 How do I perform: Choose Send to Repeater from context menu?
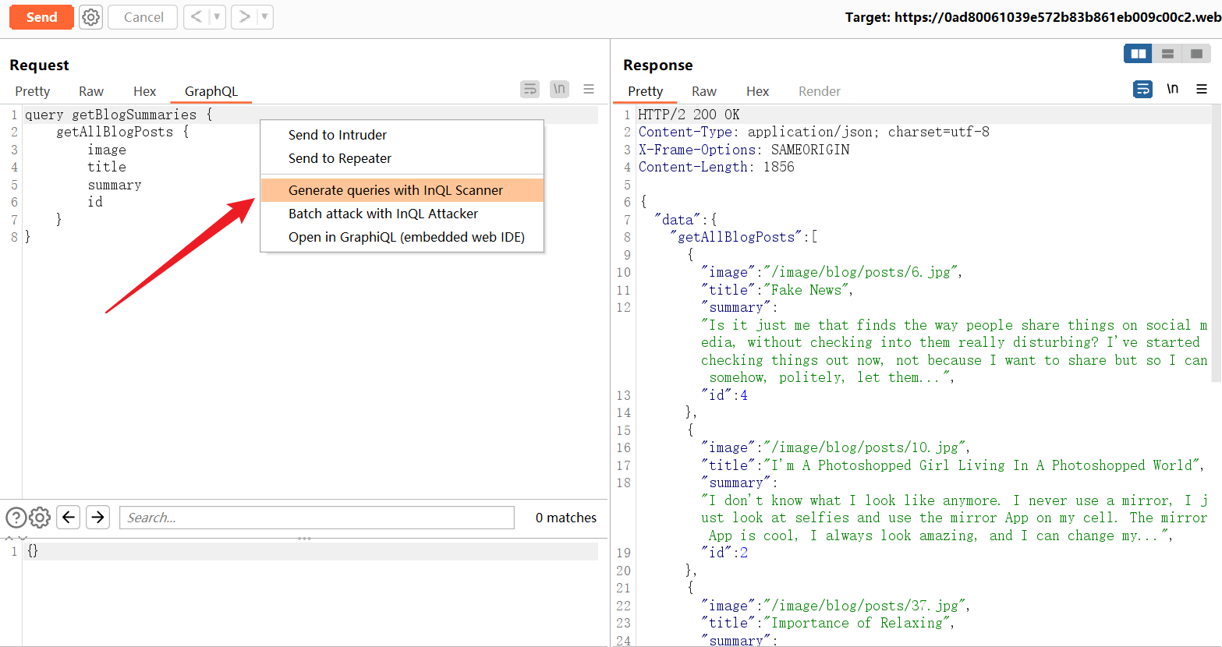click(340, 158)
